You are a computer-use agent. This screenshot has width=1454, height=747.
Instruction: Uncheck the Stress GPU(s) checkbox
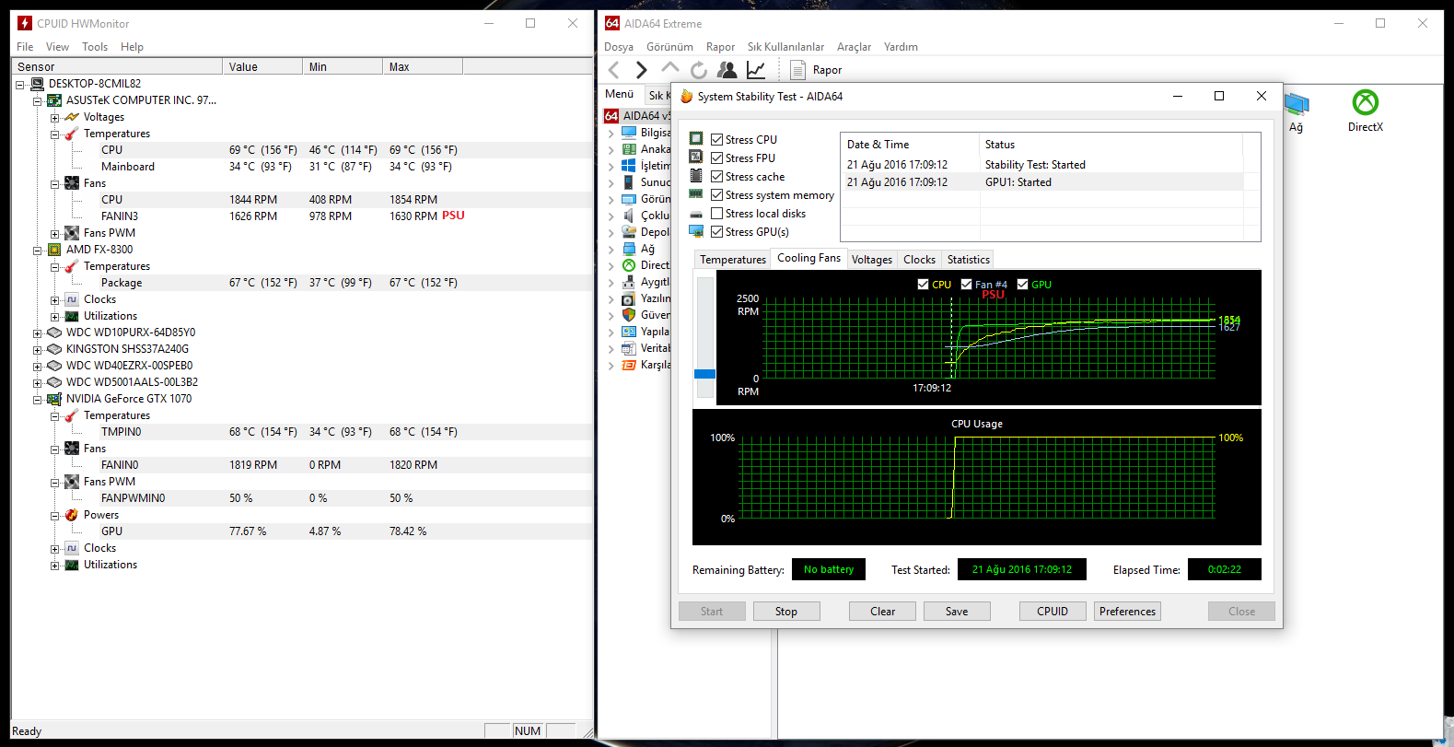(x=716, y=231)
